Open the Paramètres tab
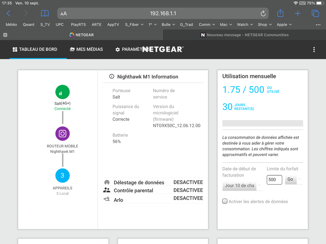The width and height of the screenshot is (326, 244). (x=132, y=50)
